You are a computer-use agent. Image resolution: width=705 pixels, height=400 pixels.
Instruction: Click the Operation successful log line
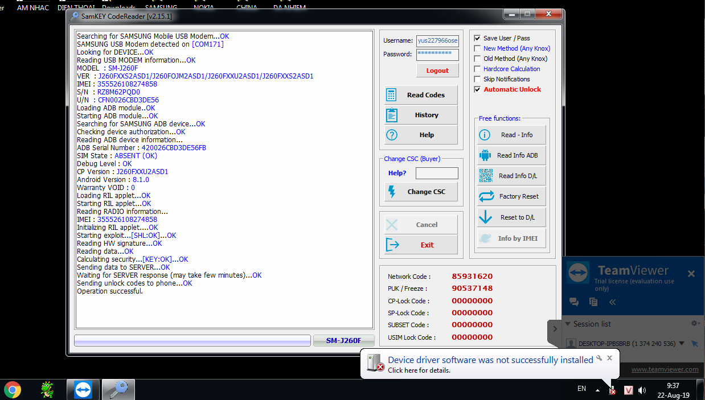click(x=110, y=291)
